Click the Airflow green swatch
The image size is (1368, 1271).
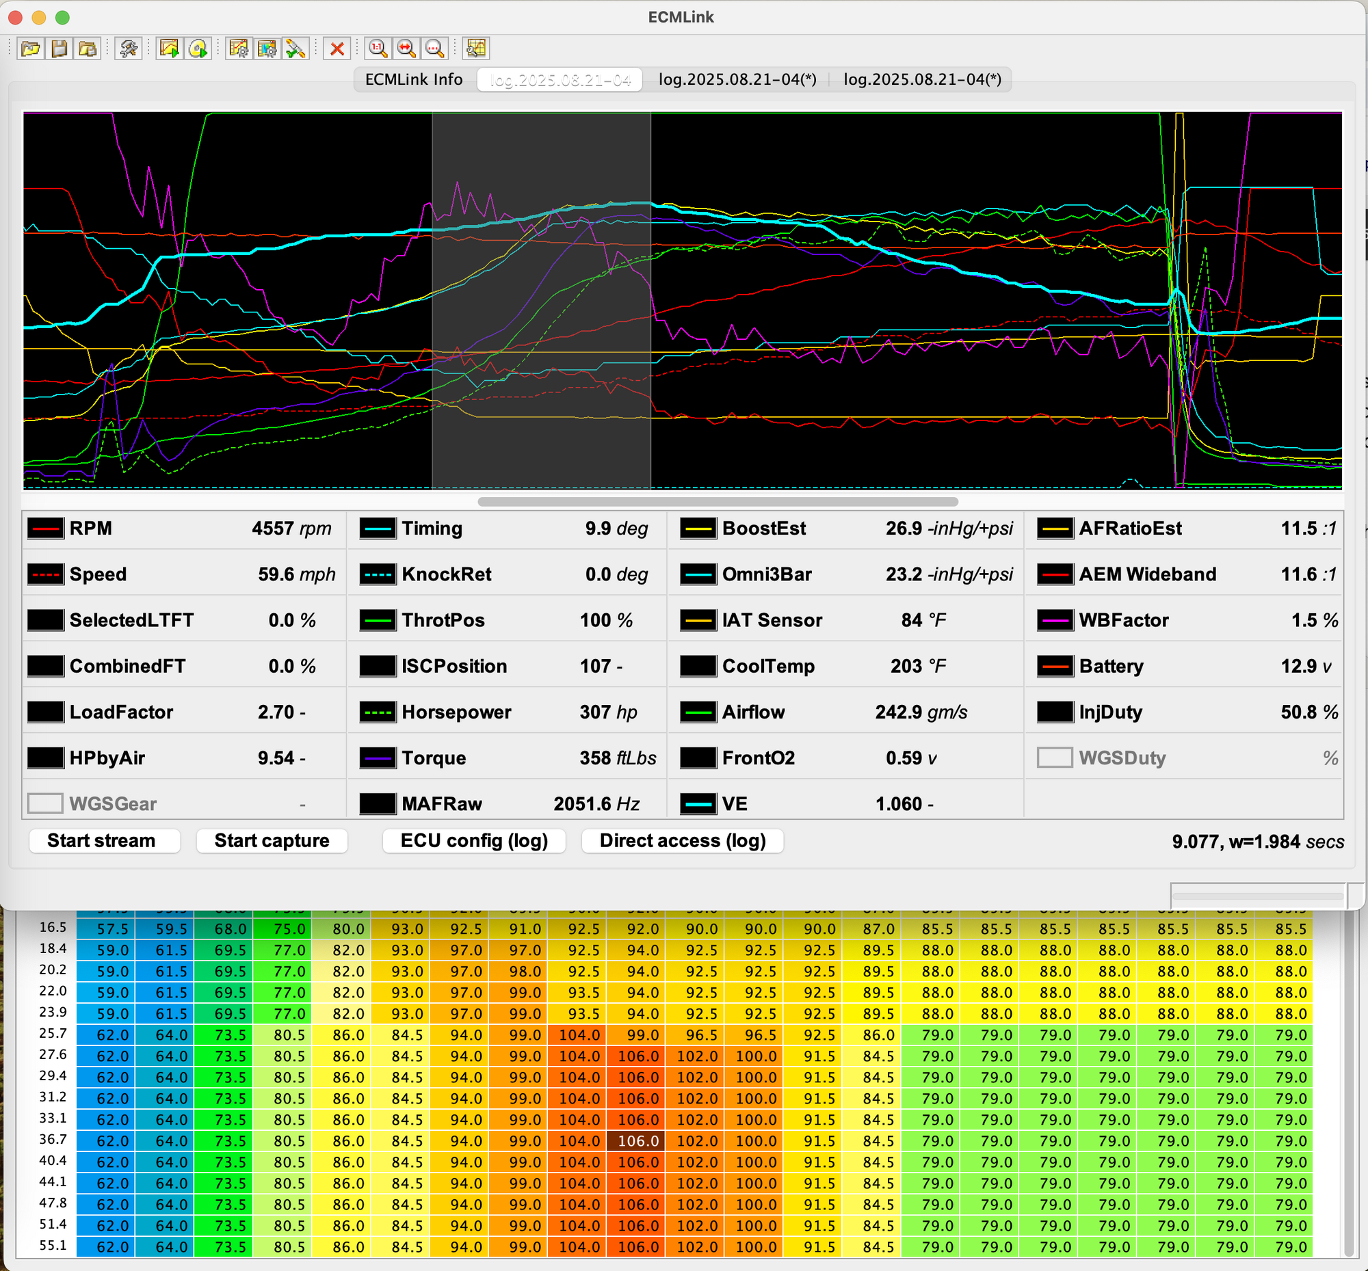pos(698,712)
